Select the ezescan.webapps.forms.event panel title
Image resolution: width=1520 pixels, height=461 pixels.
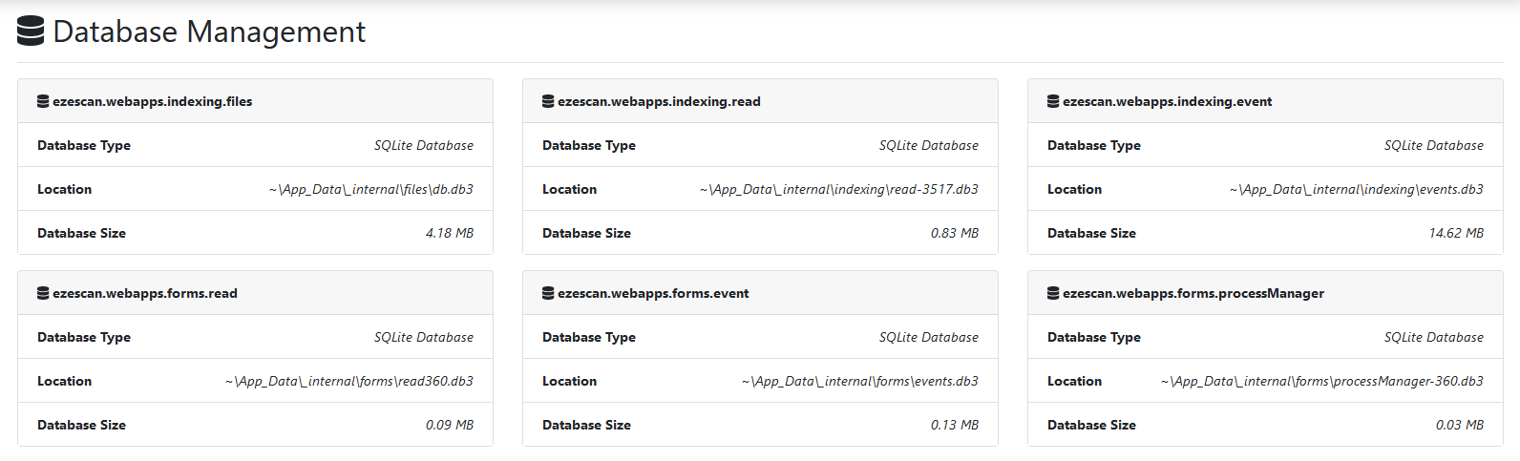click(x=653, y=293)
